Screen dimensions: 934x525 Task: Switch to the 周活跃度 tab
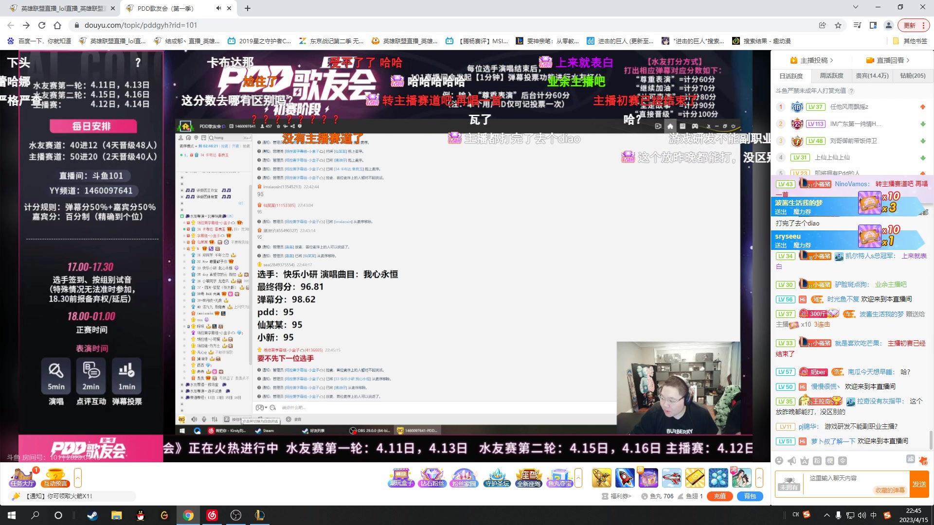(x=832, y=76)
